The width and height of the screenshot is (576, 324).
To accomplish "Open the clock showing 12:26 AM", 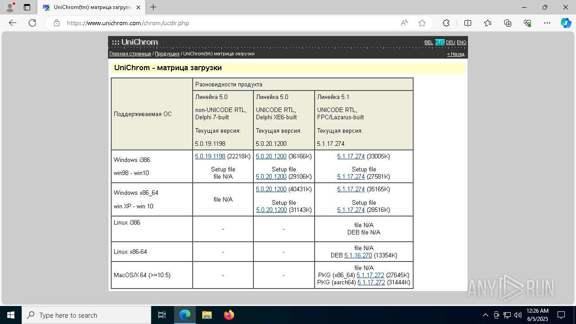I will coord(538,315).
